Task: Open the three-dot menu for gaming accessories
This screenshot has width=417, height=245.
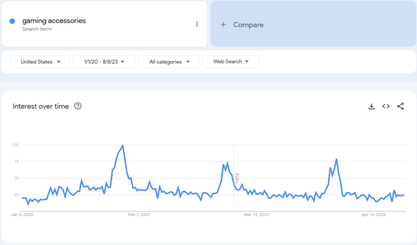Action: coord(197,24)
